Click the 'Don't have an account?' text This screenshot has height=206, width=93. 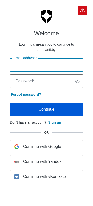pos(28,122)
